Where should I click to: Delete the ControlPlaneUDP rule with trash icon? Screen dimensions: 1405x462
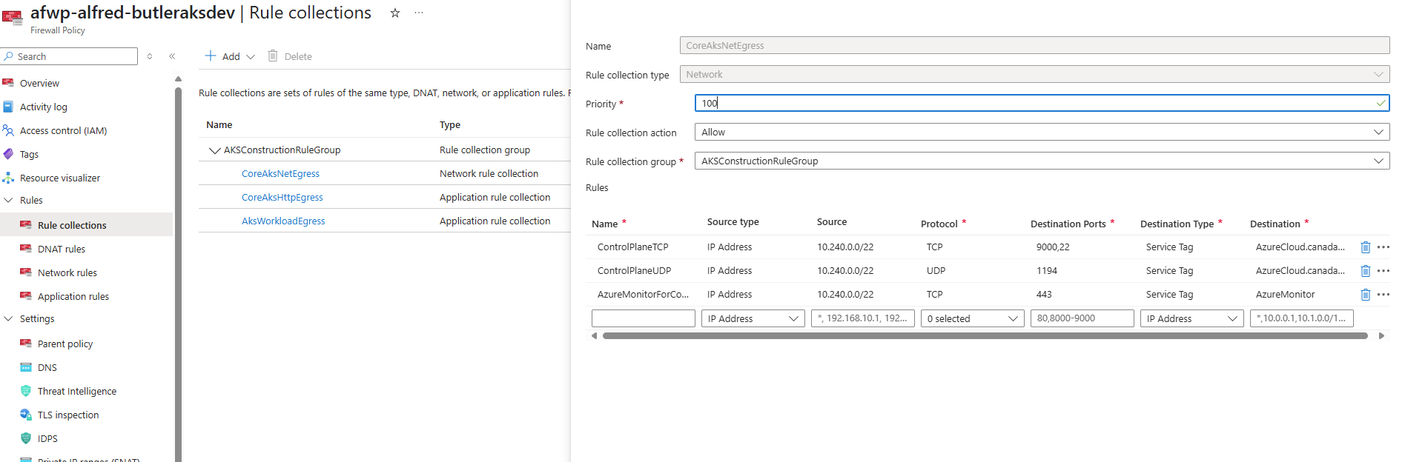[x=1366, y=271]
